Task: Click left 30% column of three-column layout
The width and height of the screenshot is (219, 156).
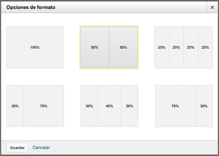Action: [89, 106]
